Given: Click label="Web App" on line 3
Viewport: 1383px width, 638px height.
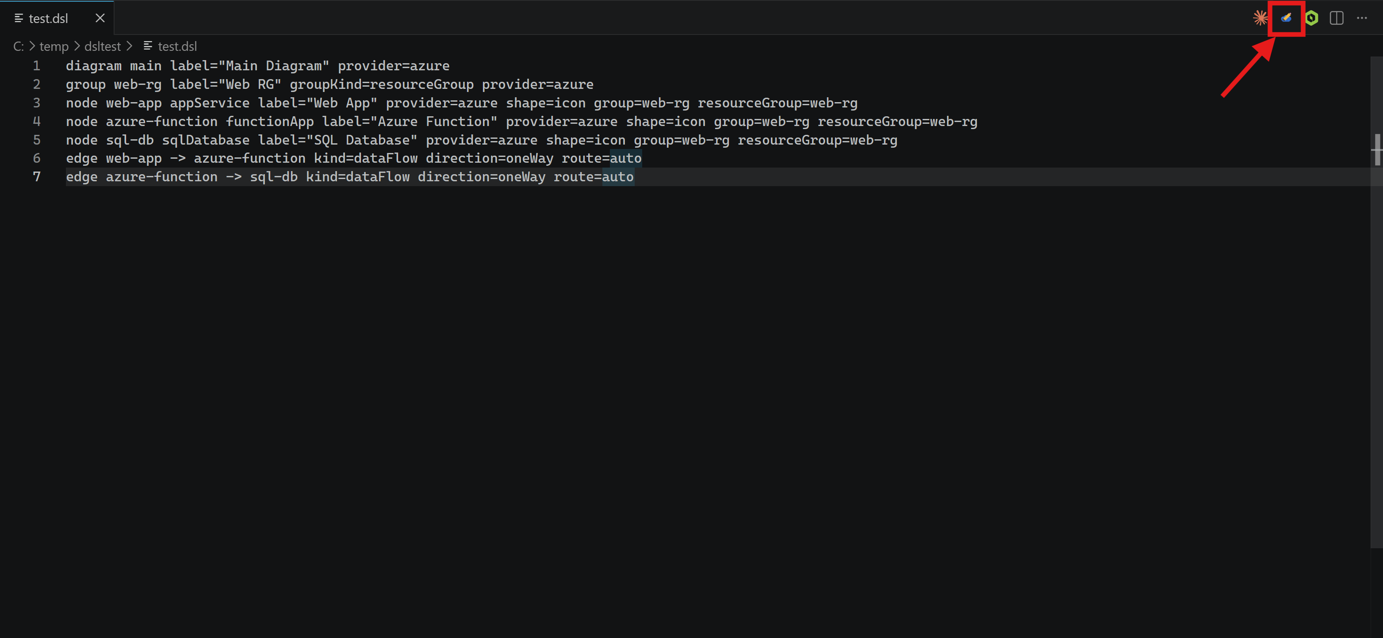Looking at the screenshot, I should pos(318,103).
